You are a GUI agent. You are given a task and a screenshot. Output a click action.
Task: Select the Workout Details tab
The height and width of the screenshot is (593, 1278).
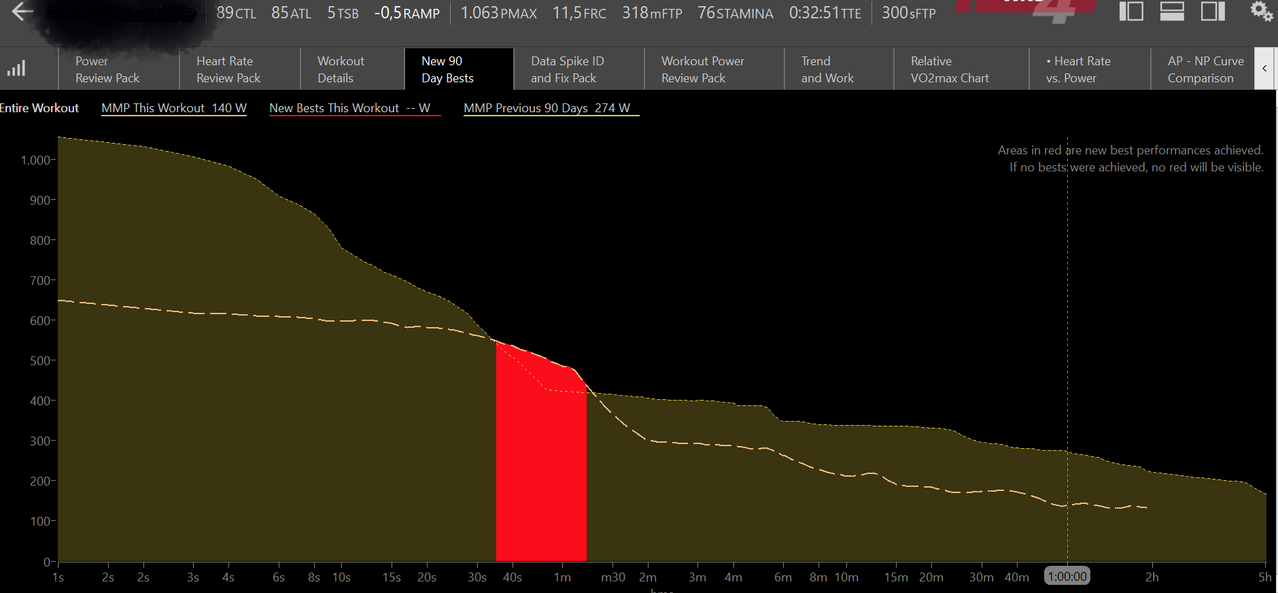pyautogui.click(x=341, y=69)
